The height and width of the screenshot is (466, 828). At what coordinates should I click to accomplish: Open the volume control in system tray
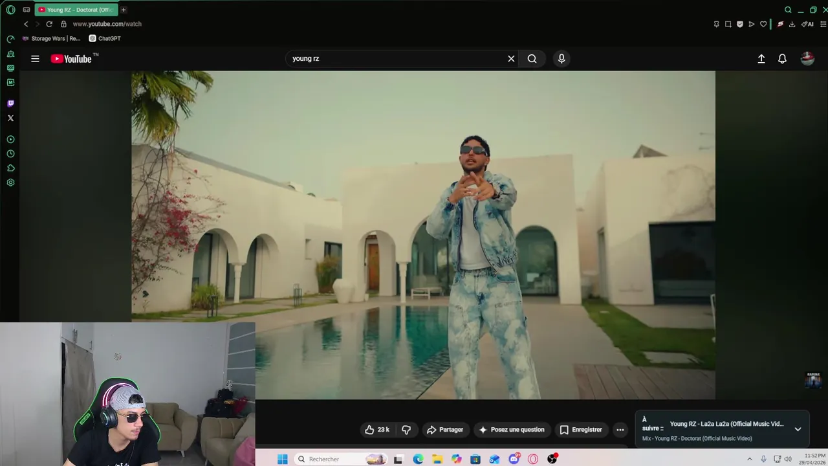point(788,459)
